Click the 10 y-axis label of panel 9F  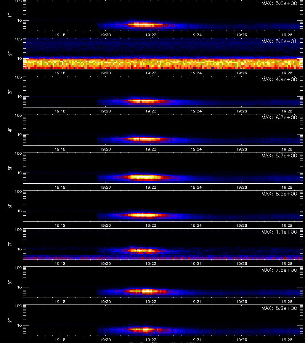click(19, 325)
